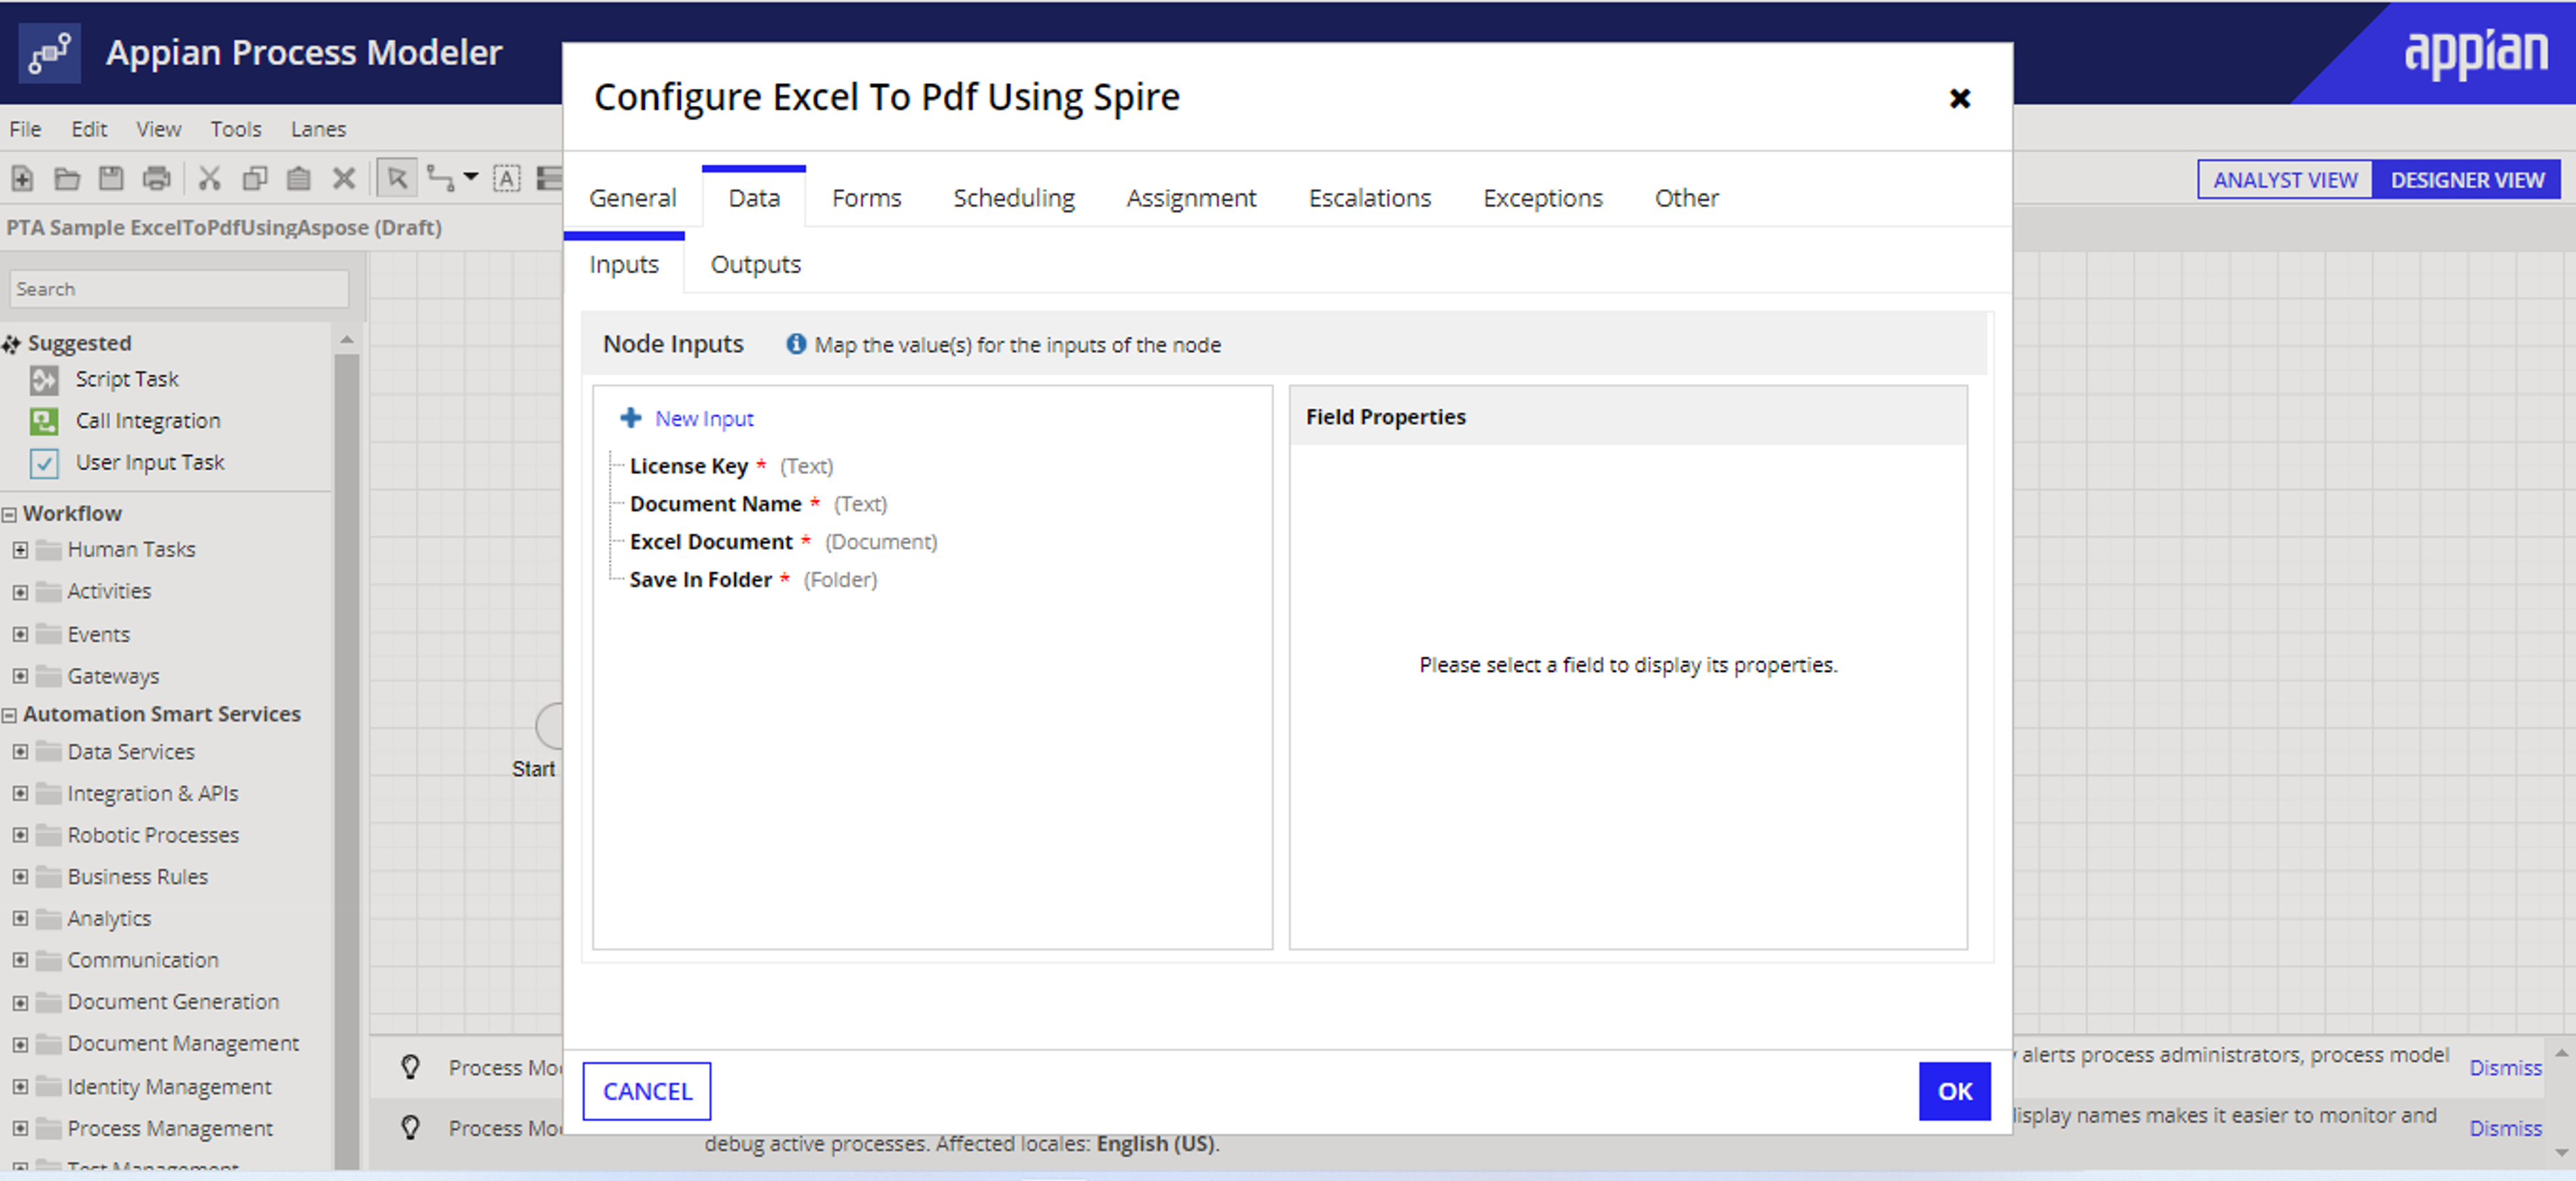
Task: Expand the Document Management folder
Action: pos(20,1044)
